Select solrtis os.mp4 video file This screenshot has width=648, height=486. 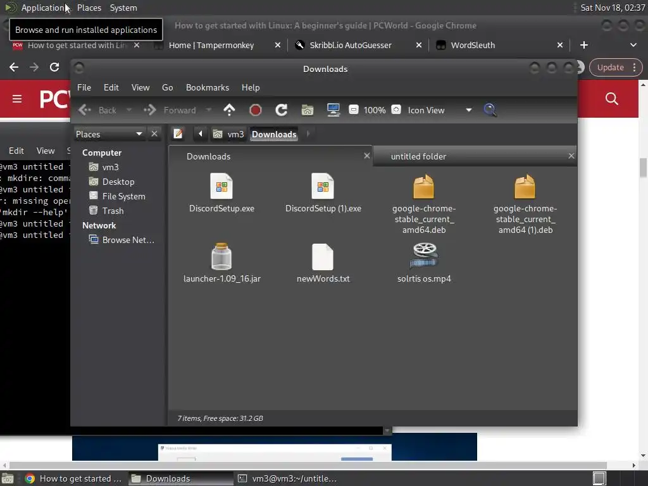424,256
